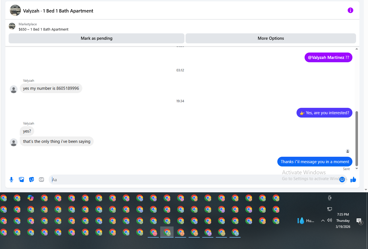
Task: Click the chat title Valyzah 1 Bed 1 Bath
Action: pyautogui.click(x=58, y=11)
